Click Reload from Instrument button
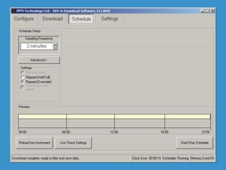226x170 pixels. [35, 143]
